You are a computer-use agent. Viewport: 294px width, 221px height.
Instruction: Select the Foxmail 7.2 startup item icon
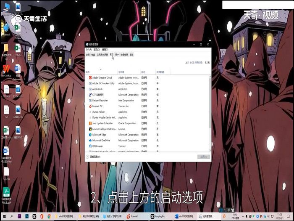click(90, 106)
